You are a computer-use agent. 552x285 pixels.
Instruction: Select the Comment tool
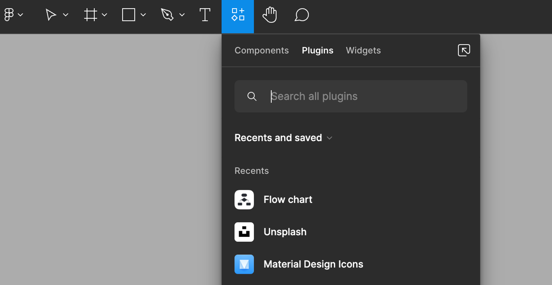click(302, 15)
